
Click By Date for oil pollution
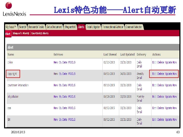[63, 97]
